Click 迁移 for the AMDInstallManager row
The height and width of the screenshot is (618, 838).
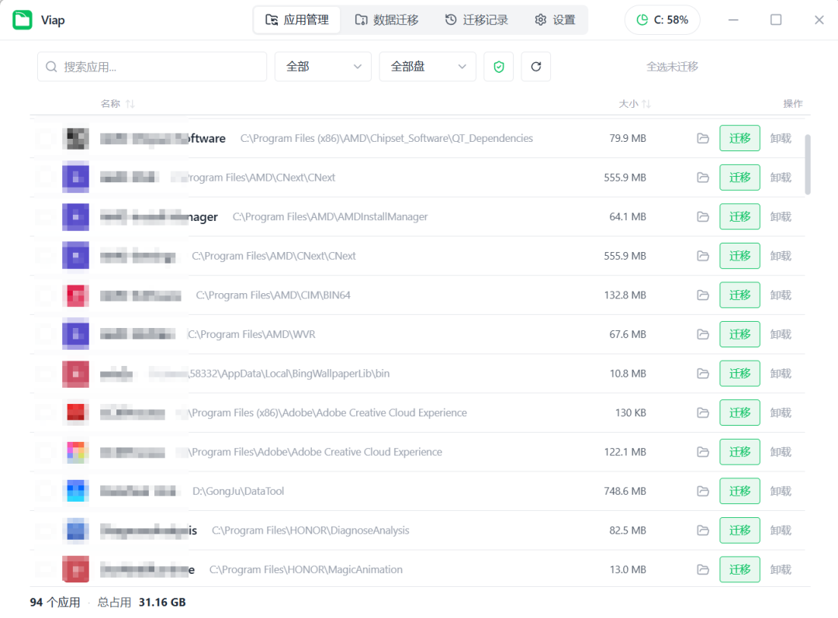[x=739, y=217]
